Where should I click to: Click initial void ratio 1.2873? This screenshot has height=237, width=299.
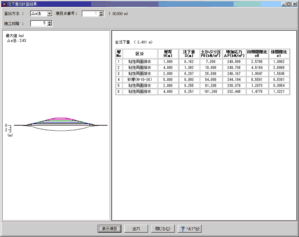[x=257, y=86]
